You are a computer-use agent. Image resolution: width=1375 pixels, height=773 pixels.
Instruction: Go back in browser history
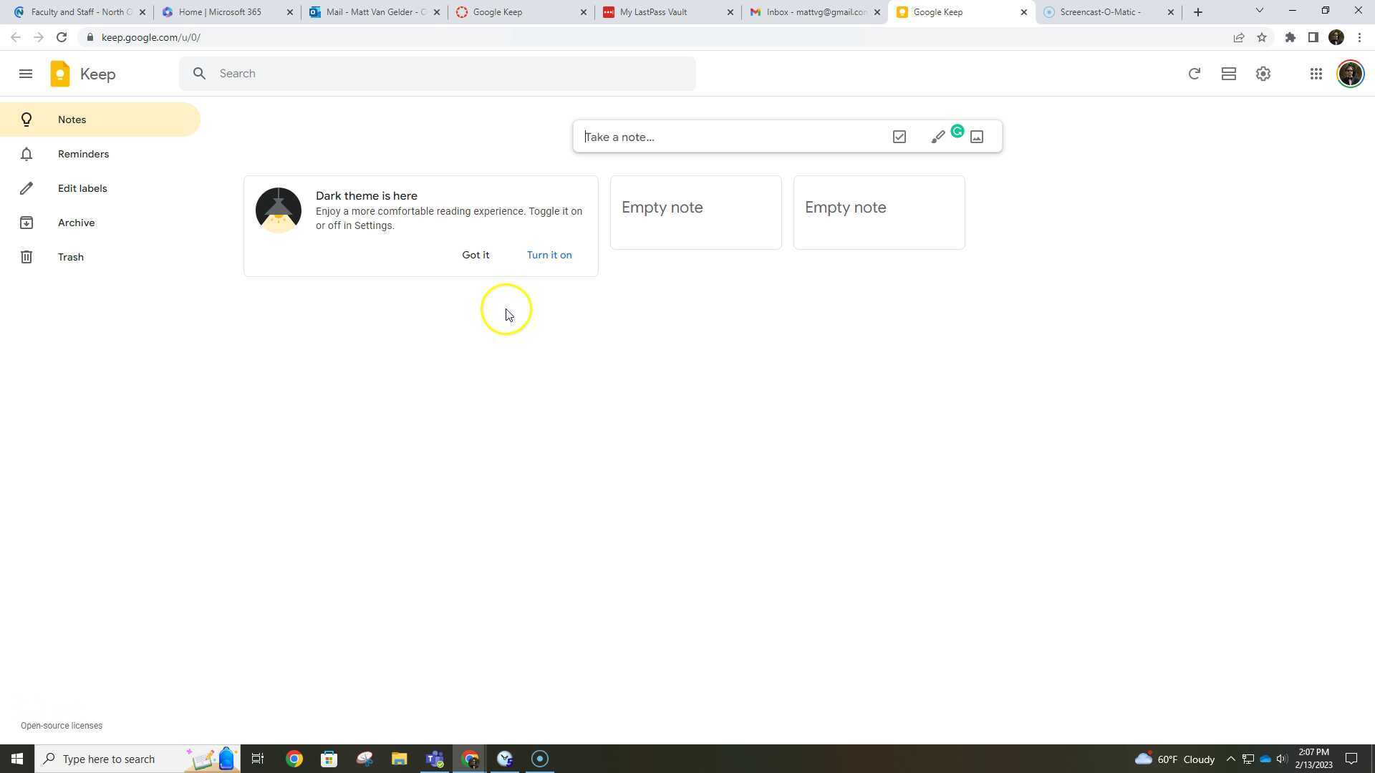(x=16, y=37)
